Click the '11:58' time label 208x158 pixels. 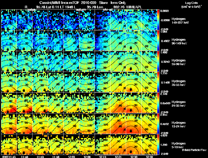click(56, 157)
